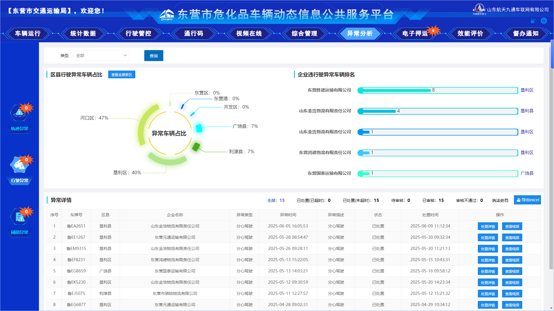Click the DYWY platform logo

click(167, 15)
